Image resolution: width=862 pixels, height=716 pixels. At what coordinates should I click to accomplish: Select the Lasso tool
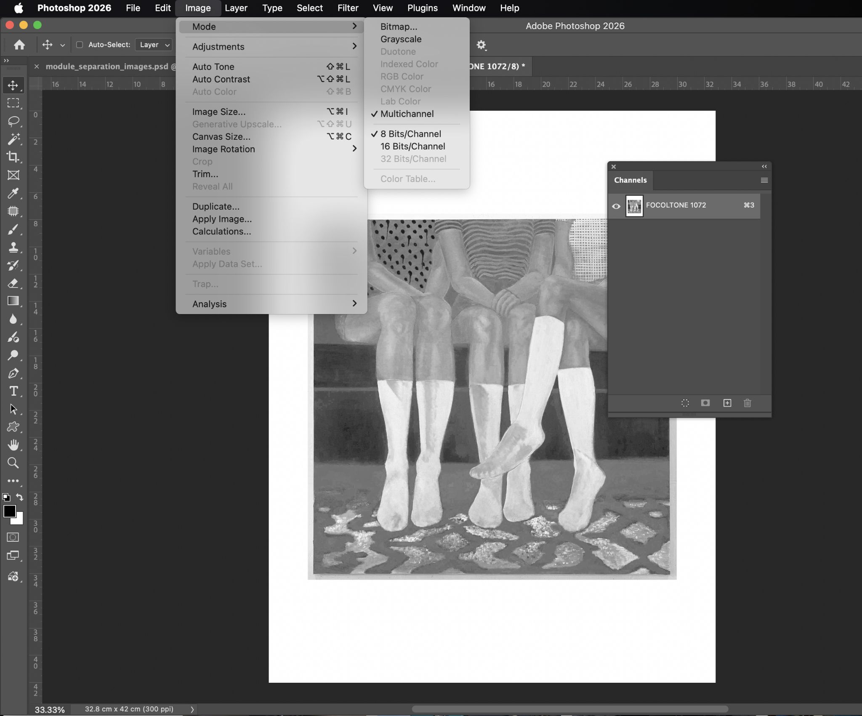13,121
